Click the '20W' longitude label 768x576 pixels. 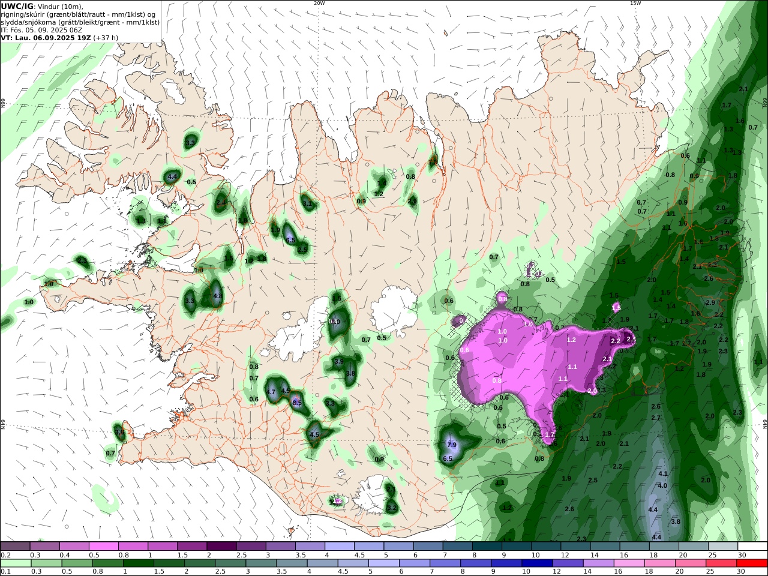tap(319, 3)
